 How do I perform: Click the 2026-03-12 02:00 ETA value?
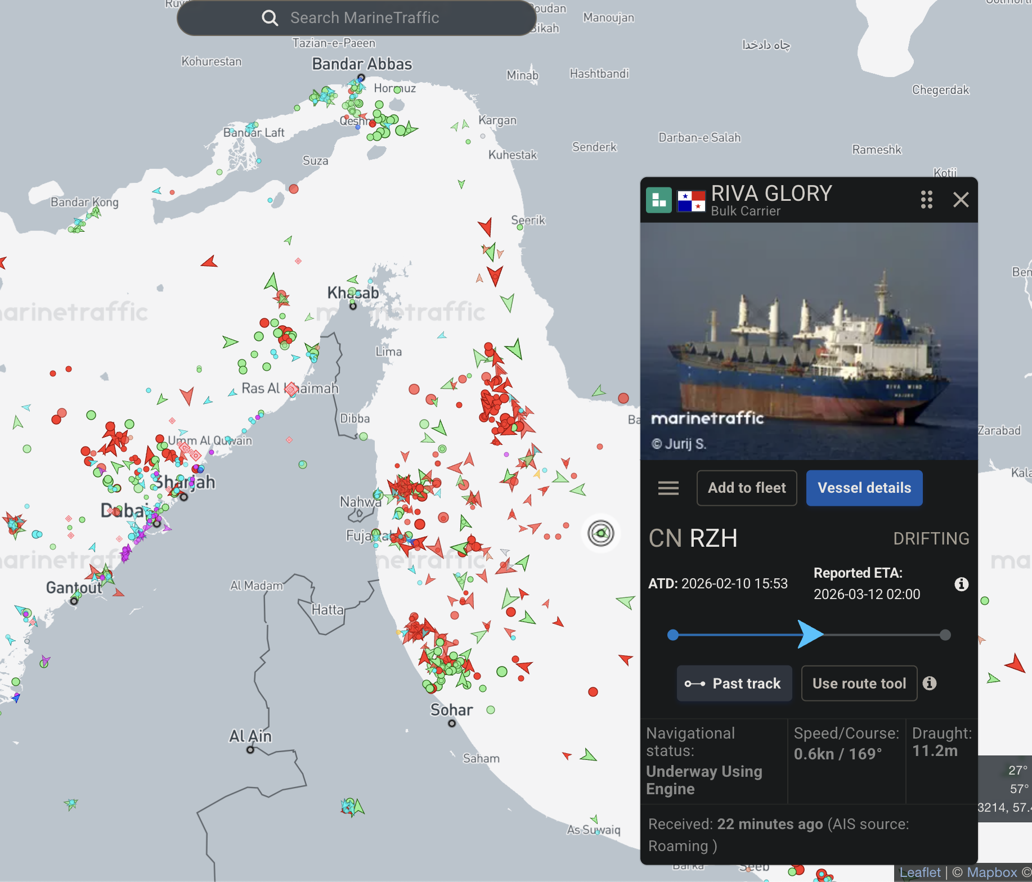click(867, 594)
